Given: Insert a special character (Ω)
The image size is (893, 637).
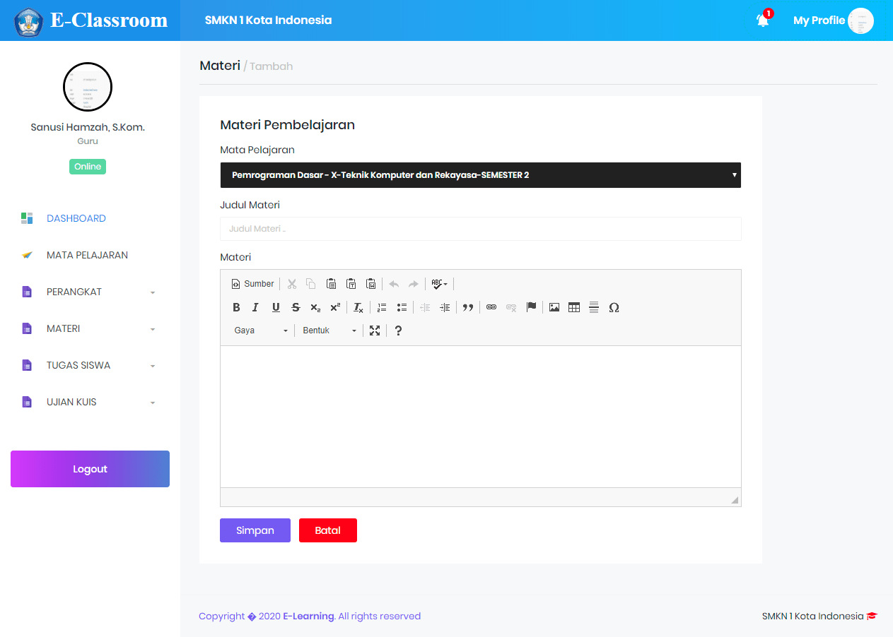Looking at the screenshot, I should coord(614,307).
